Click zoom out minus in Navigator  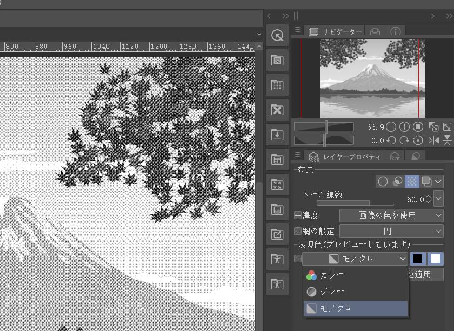(391, 127)
